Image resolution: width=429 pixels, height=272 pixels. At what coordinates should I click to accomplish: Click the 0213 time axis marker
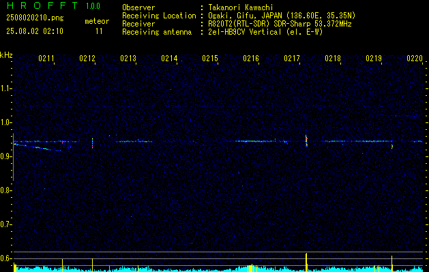(128, 58)
